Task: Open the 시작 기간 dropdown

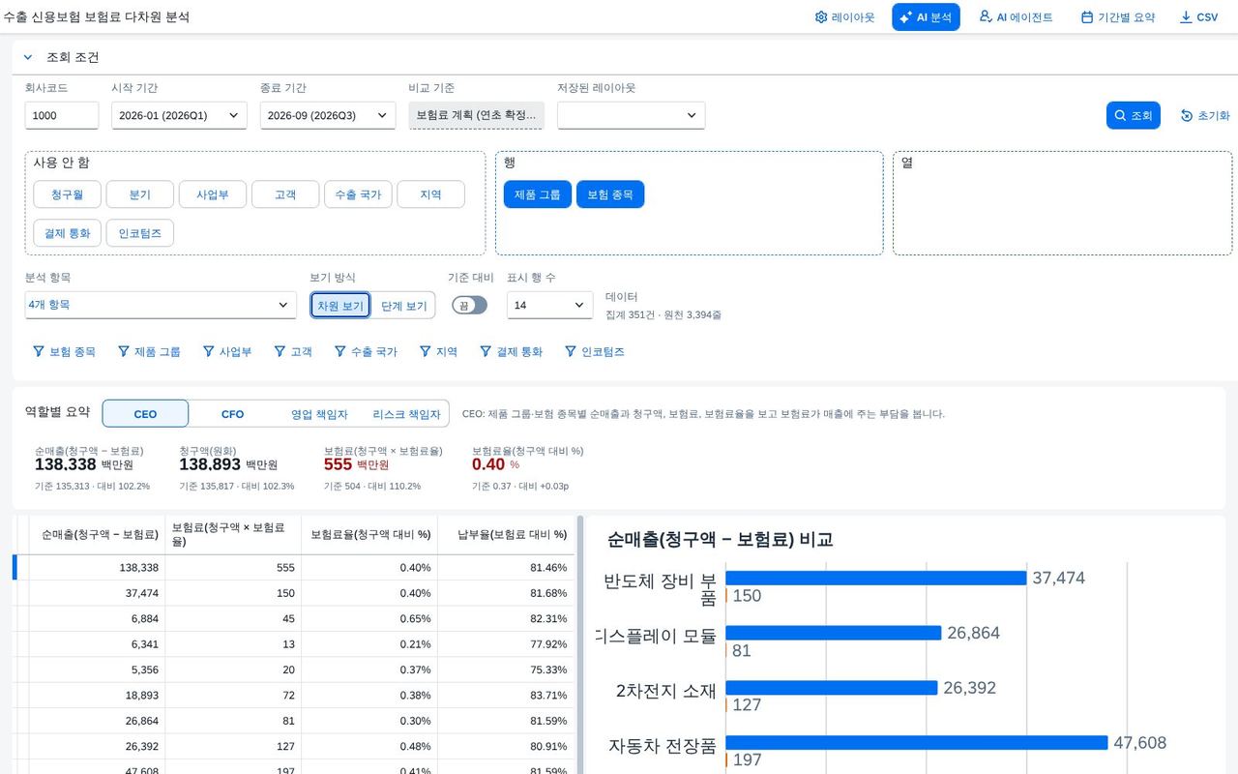Action: [179, 115]
